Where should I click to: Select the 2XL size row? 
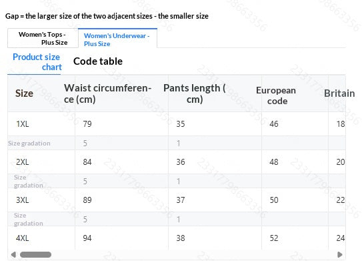[x=177, y=162]
